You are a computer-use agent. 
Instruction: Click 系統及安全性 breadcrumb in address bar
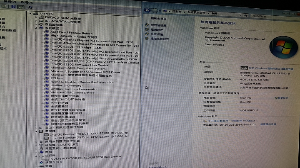[x=196, y=12]
